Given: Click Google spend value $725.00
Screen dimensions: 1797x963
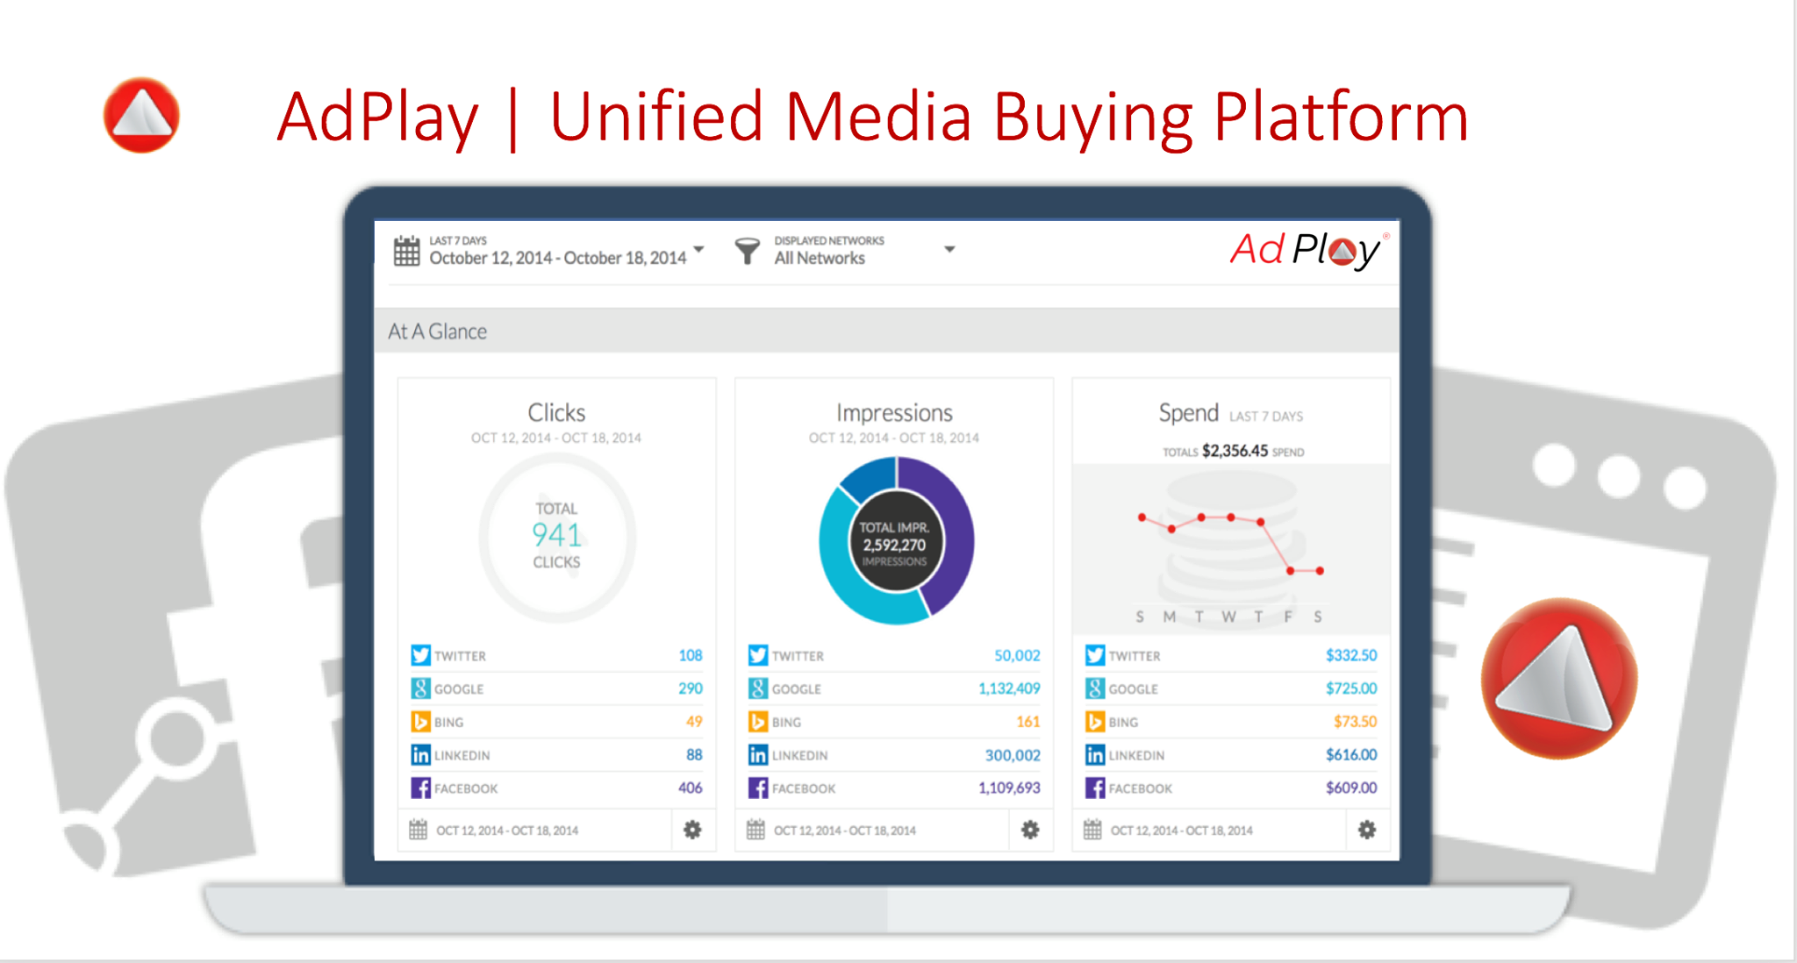Looking at the screenshot, I should [x=1351, y=688].
